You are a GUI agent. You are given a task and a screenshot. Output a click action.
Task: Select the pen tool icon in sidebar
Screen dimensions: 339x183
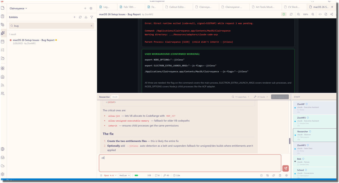point(3,25)
